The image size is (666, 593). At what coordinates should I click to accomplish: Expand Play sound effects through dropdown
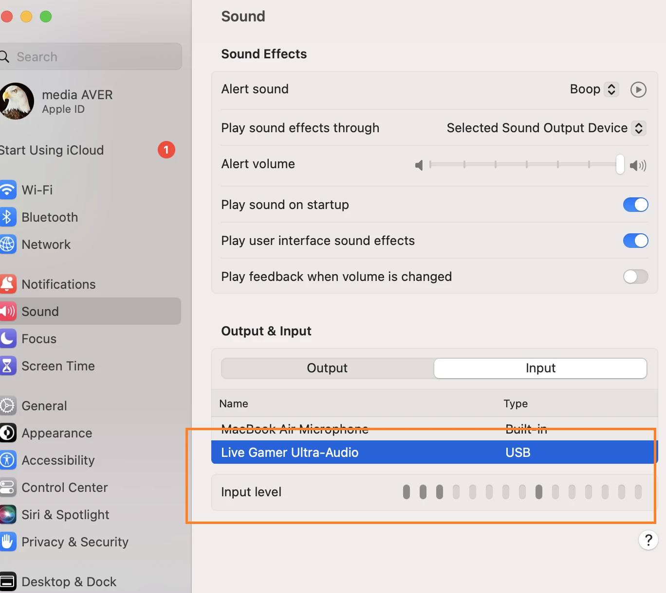pos(546,128)
